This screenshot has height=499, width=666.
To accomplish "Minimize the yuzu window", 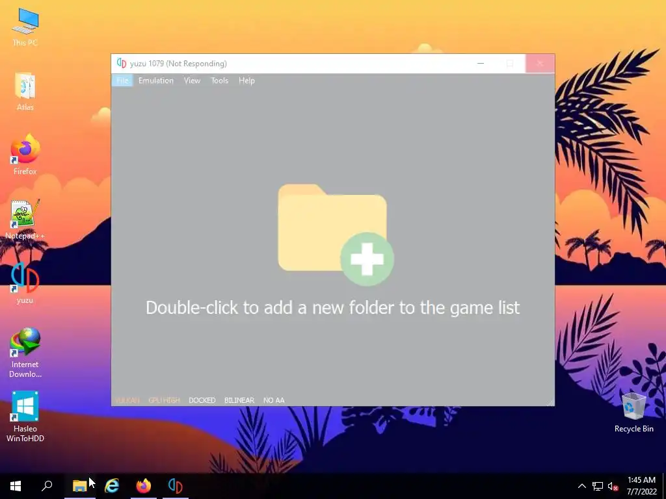I will 481,63.
